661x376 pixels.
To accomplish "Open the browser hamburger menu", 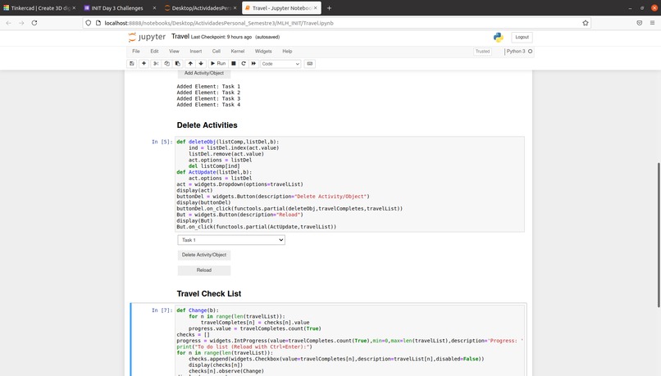I will (x=652, y=23).
